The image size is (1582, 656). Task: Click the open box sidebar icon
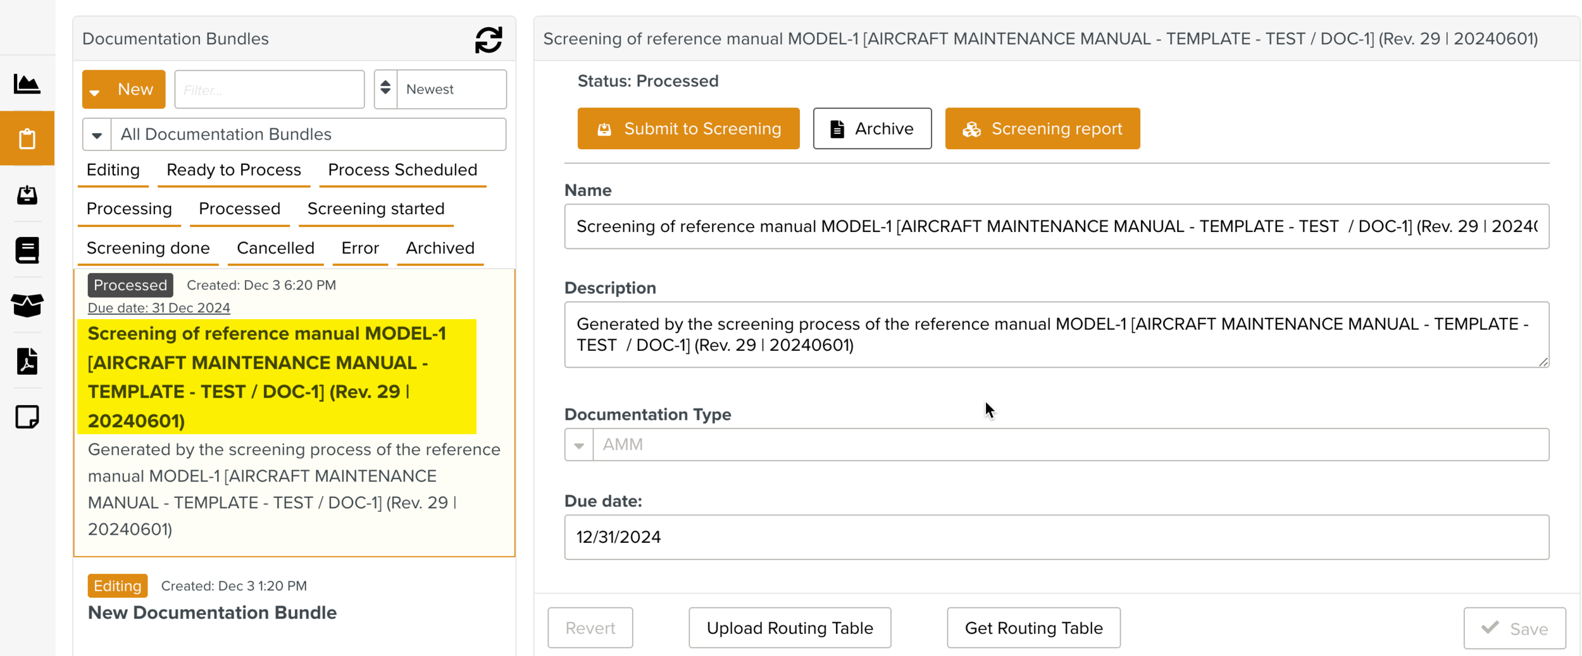pyautogui.click(x=27, y=305)
